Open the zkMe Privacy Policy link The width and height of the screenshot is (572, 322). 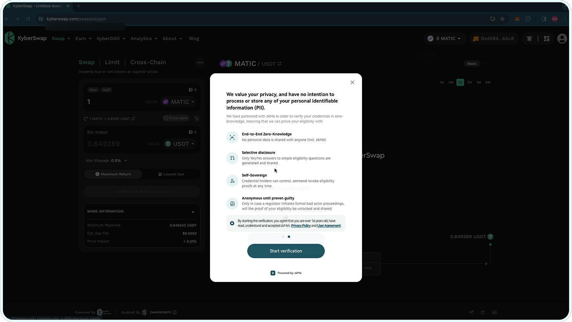[x=301, y=226]
